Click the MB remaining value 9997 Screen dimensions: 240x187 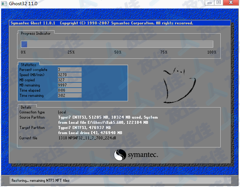click(70, 85)
